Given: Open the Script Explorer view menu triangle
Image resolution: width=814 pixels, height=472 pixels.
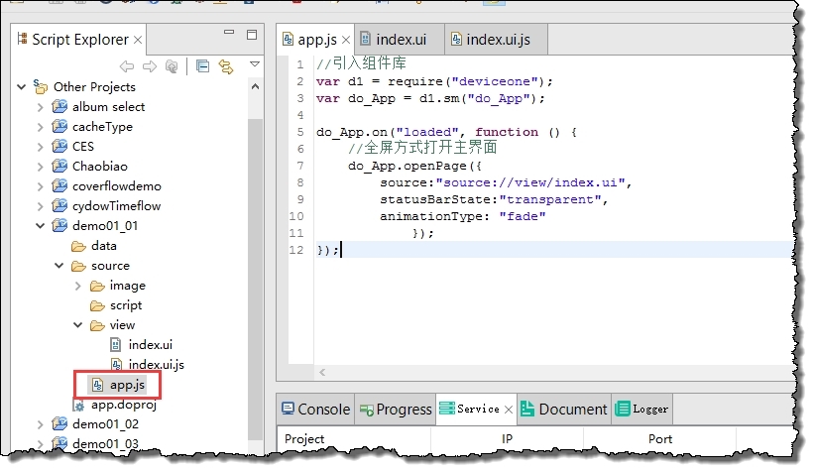Looking at the screenshot, I should (x=254, y=65).
